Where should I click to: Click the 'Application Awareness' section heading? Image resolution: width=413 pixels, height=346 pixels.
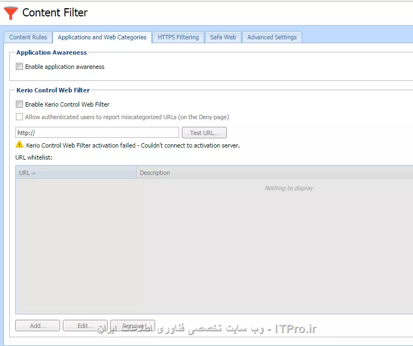pyautogui.click(x=51, y=52)
